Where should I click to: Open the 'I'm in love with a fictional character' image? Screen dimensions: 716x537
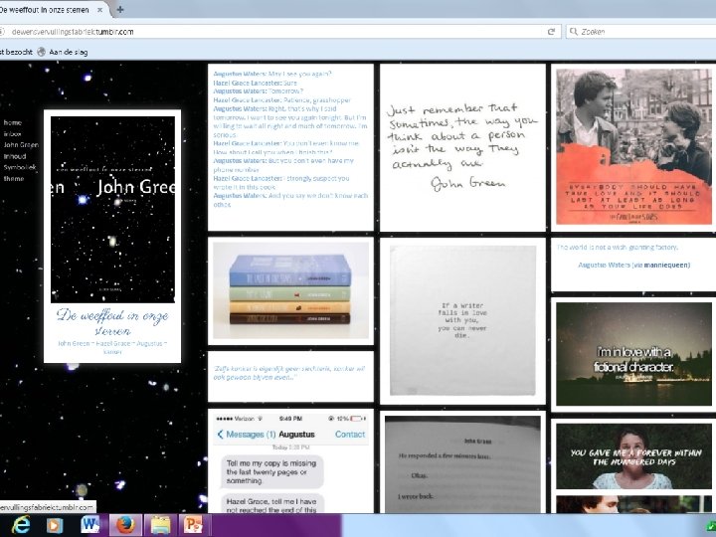[x=633, y=354]
